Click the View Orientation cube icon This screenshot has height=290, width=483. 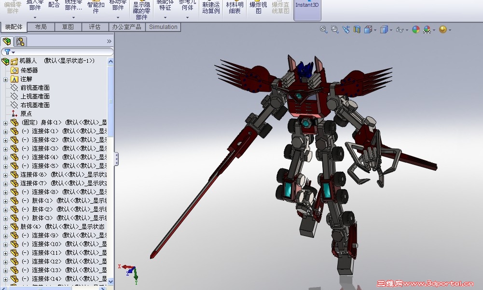click(368, 29)
